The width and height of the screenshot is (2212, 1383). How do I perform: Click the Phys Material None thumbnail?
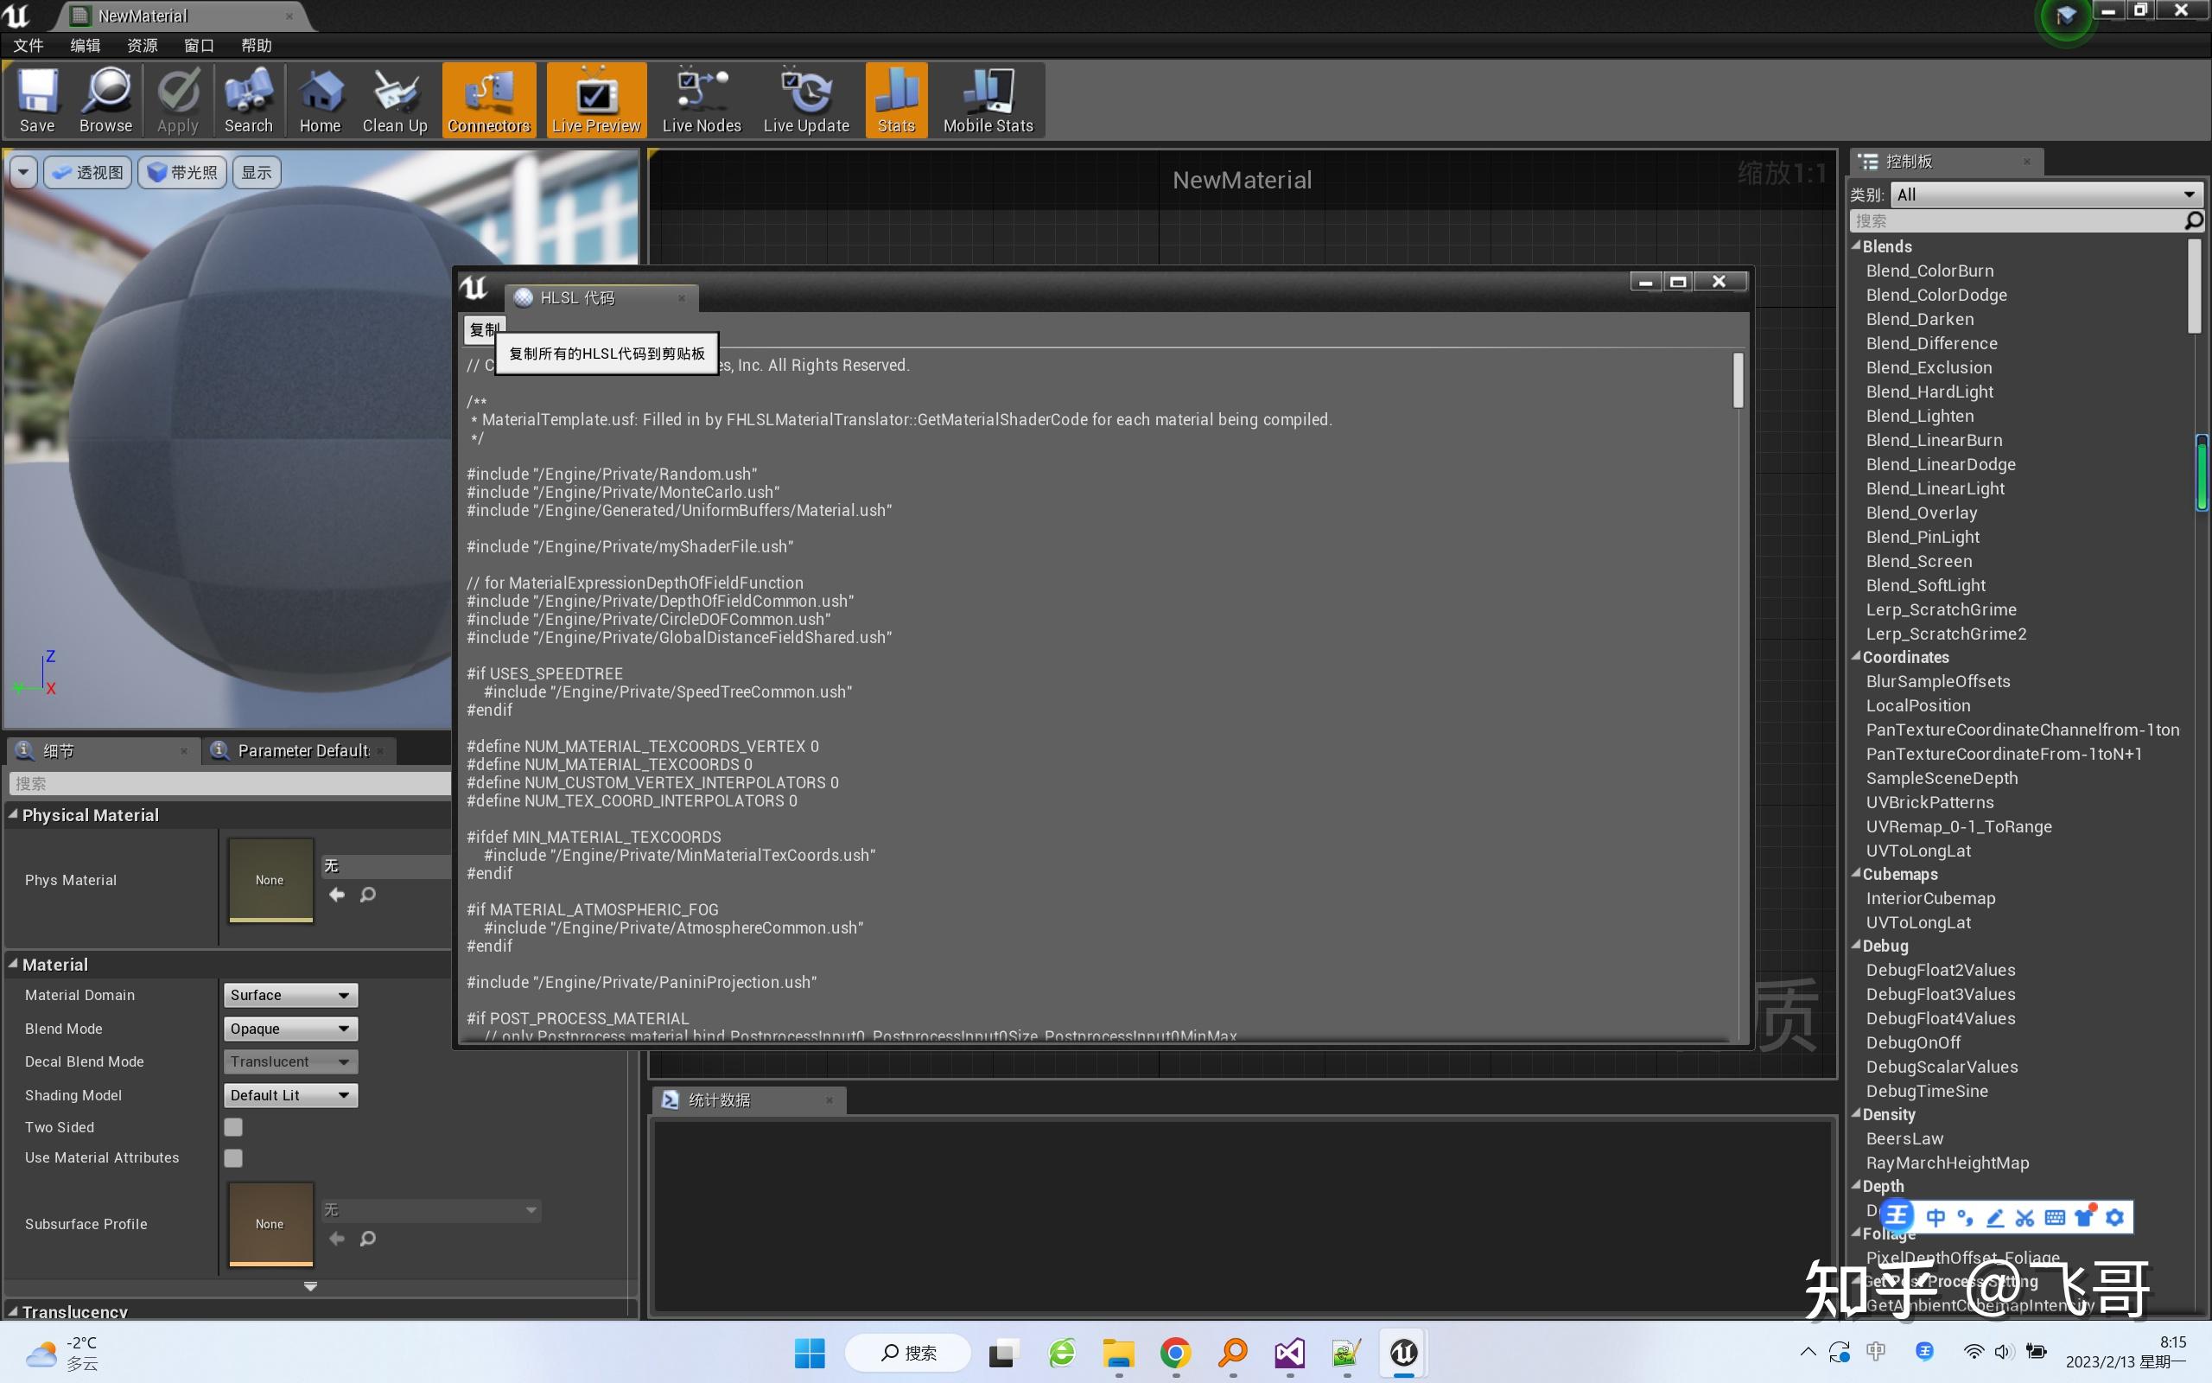coord(270,880)
